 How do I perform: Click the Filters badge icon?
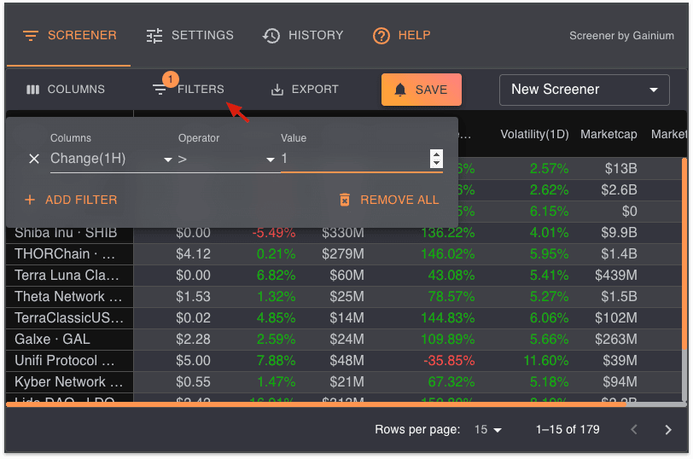point(160,89)
